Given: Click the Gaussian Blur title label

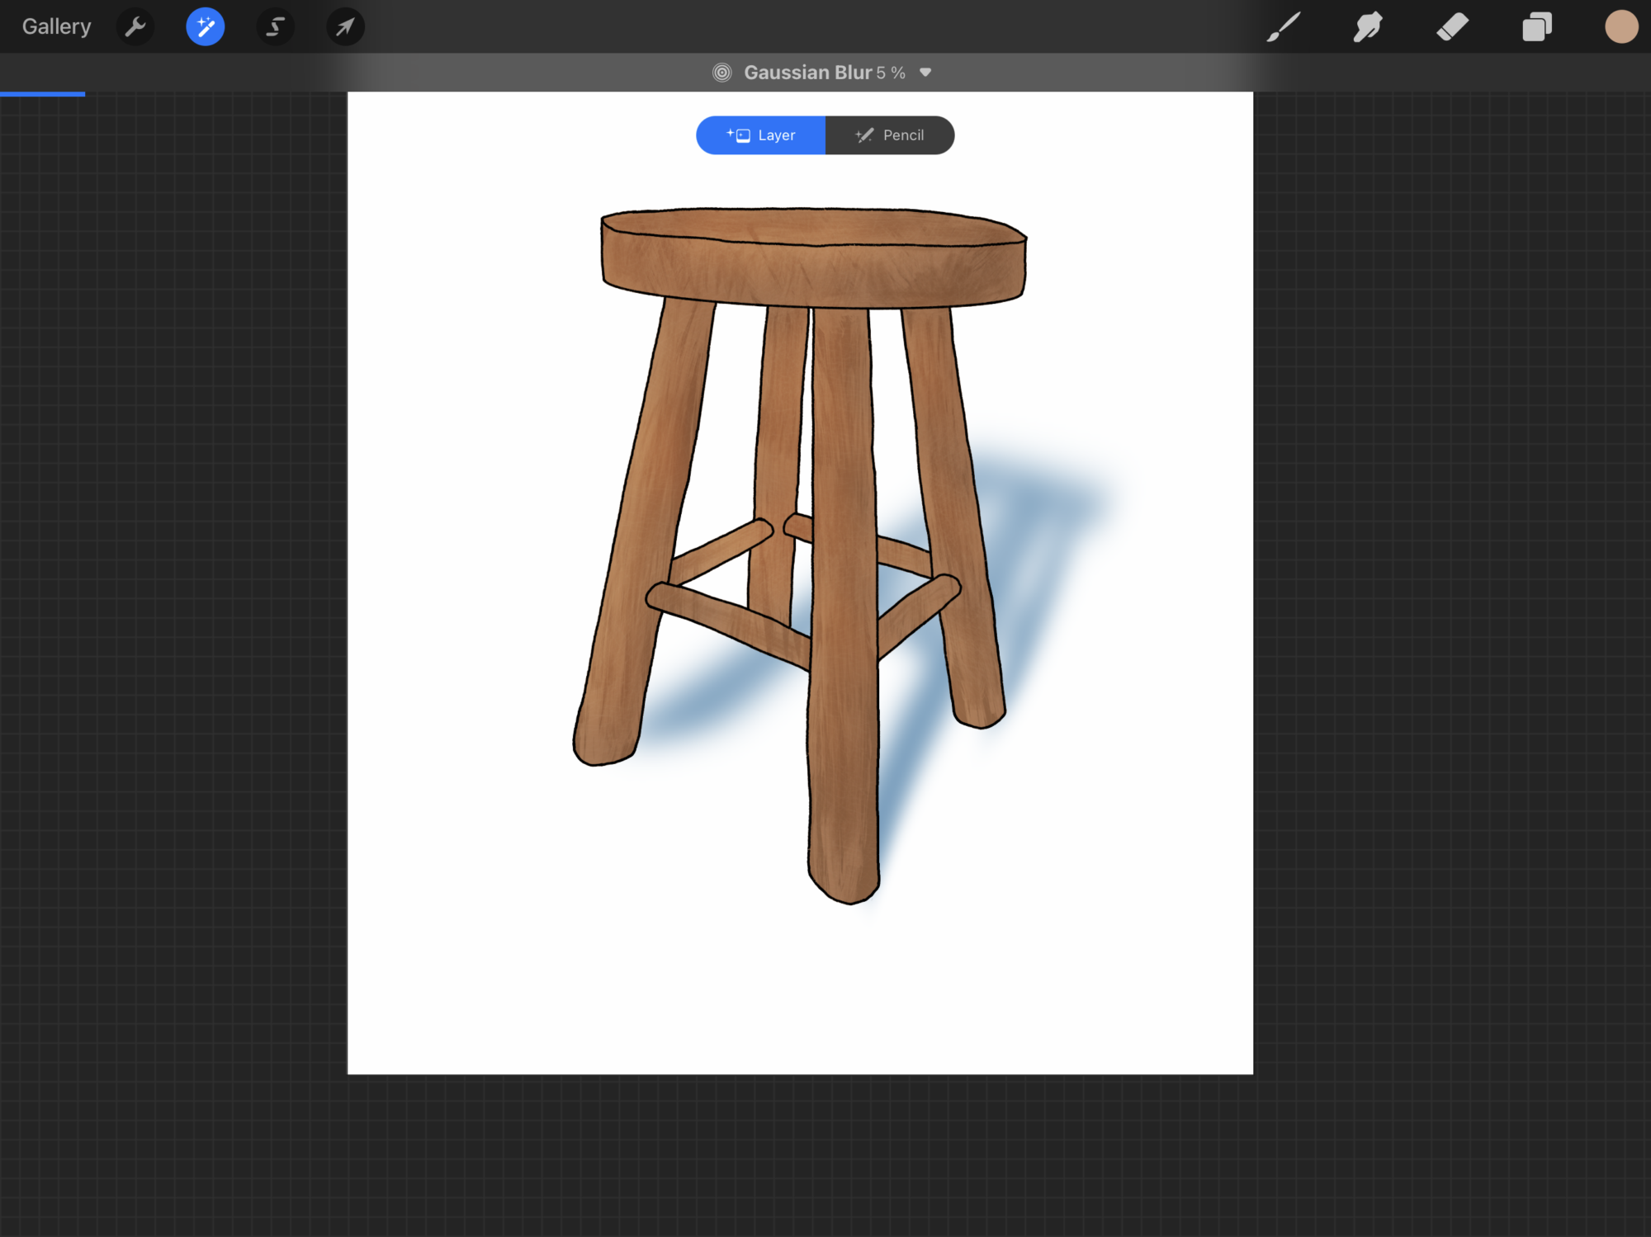Looking at the screenshot, I should coord(807,73).
